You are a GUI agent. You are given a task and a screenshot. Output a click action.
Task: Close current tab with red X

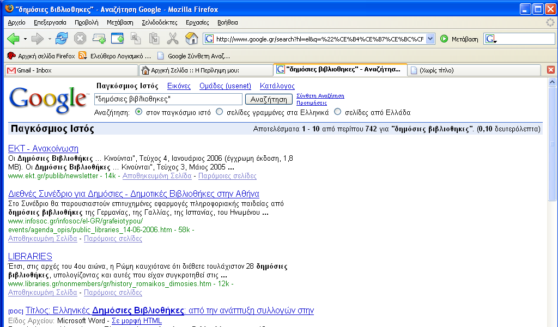point(550,70)
